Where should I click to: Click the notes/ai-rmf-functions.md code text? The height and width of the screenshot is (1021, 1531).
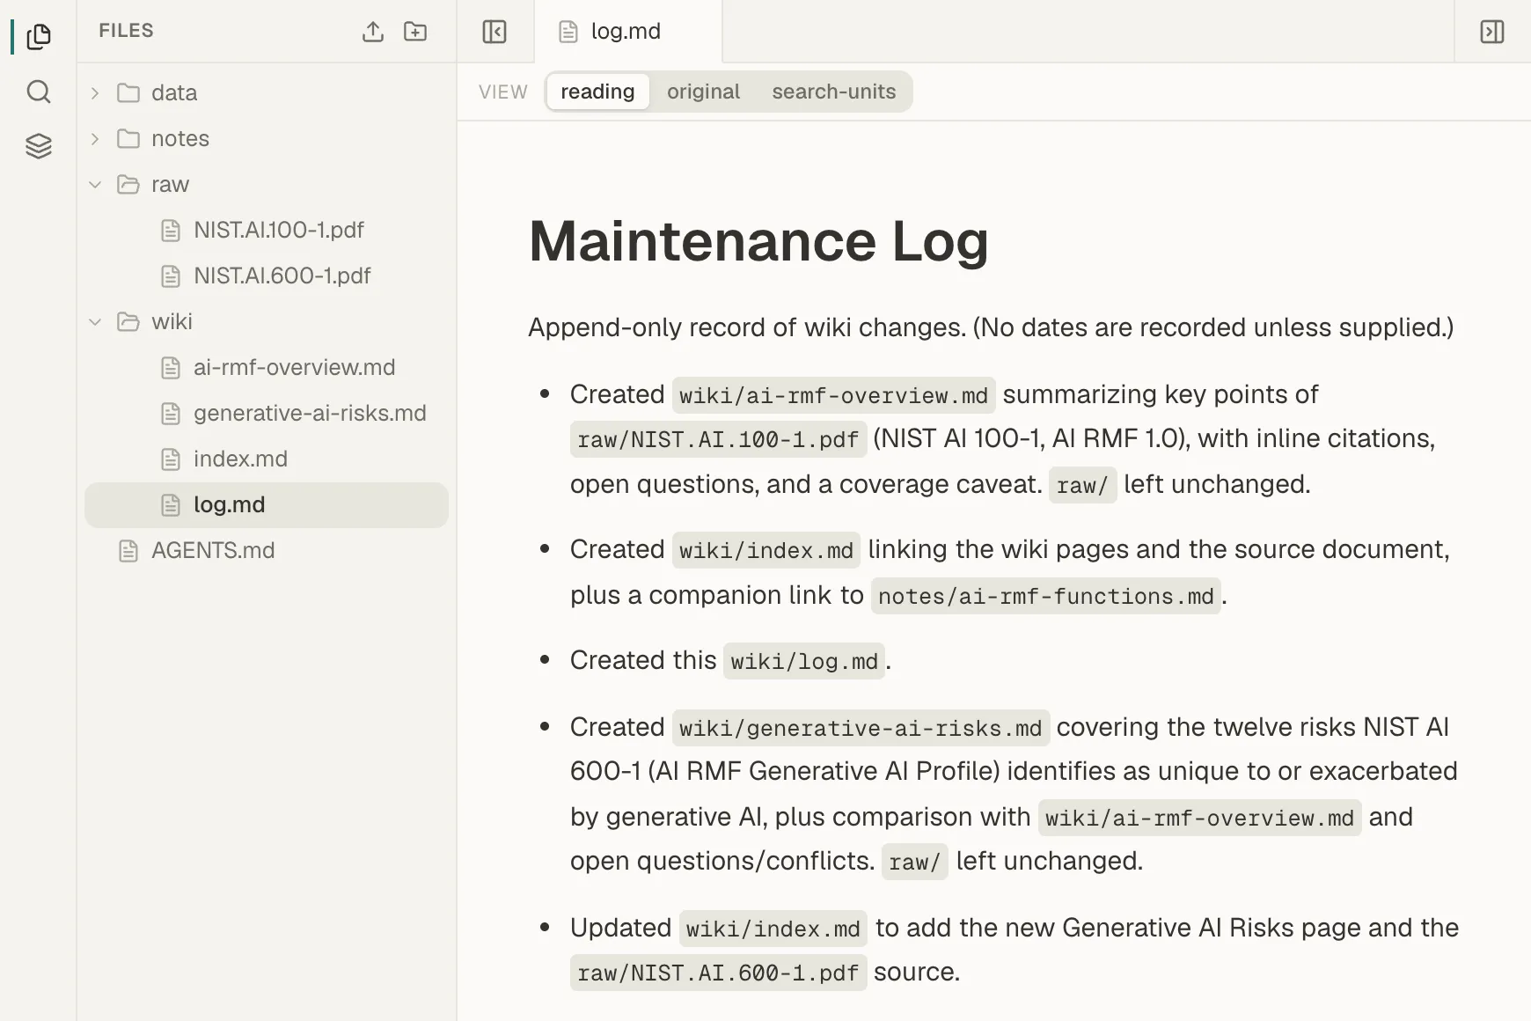(1045, 596)
